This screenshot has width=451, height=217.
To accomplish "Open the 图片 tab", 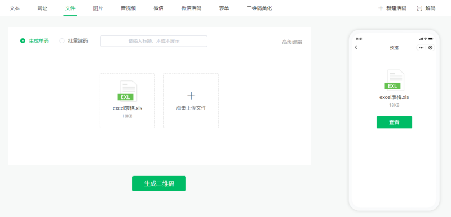I will 98,8.
